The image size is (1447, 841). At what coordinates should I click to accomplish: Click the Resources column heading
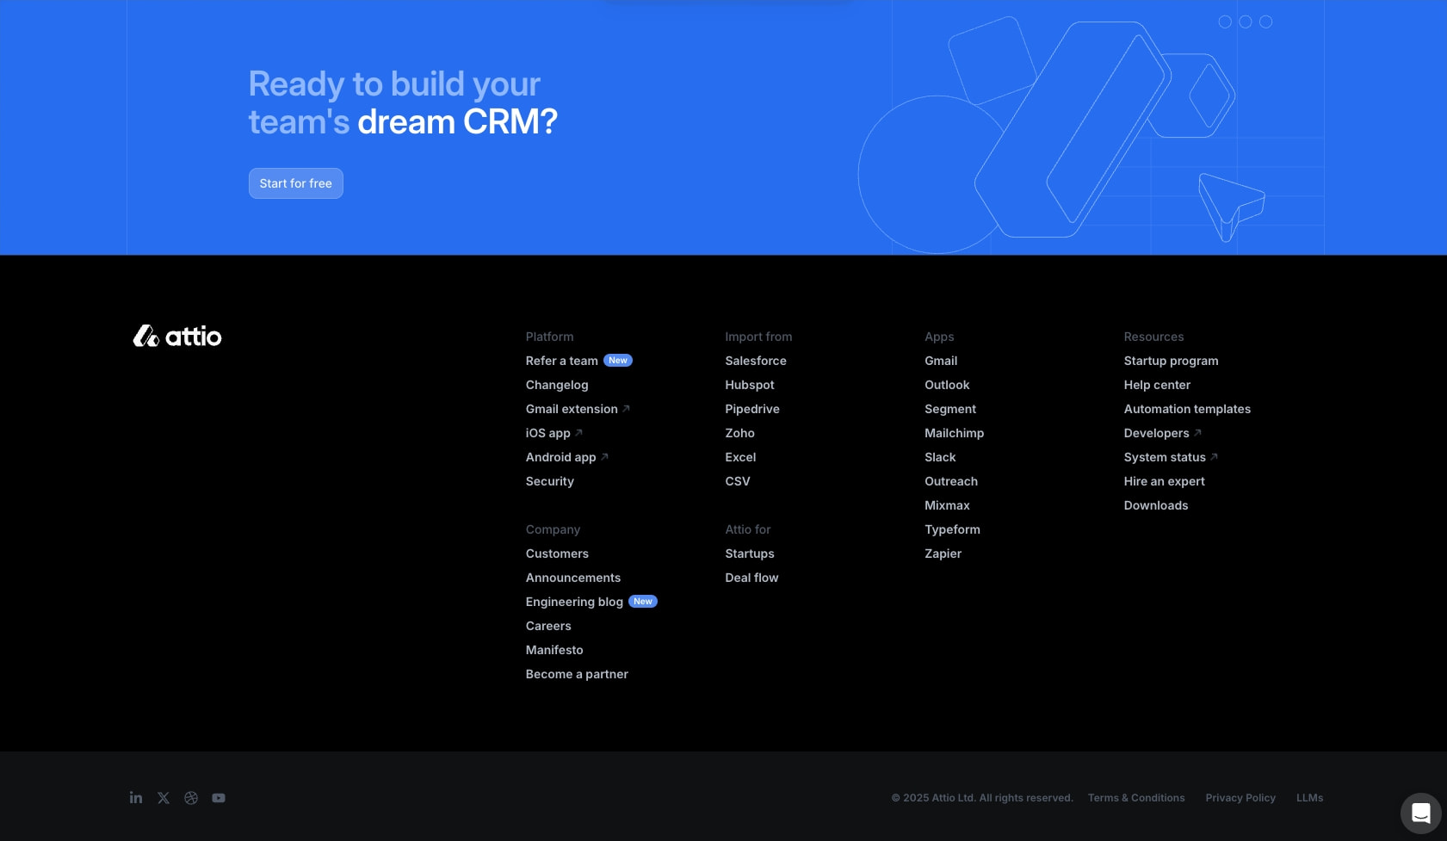1153,337
